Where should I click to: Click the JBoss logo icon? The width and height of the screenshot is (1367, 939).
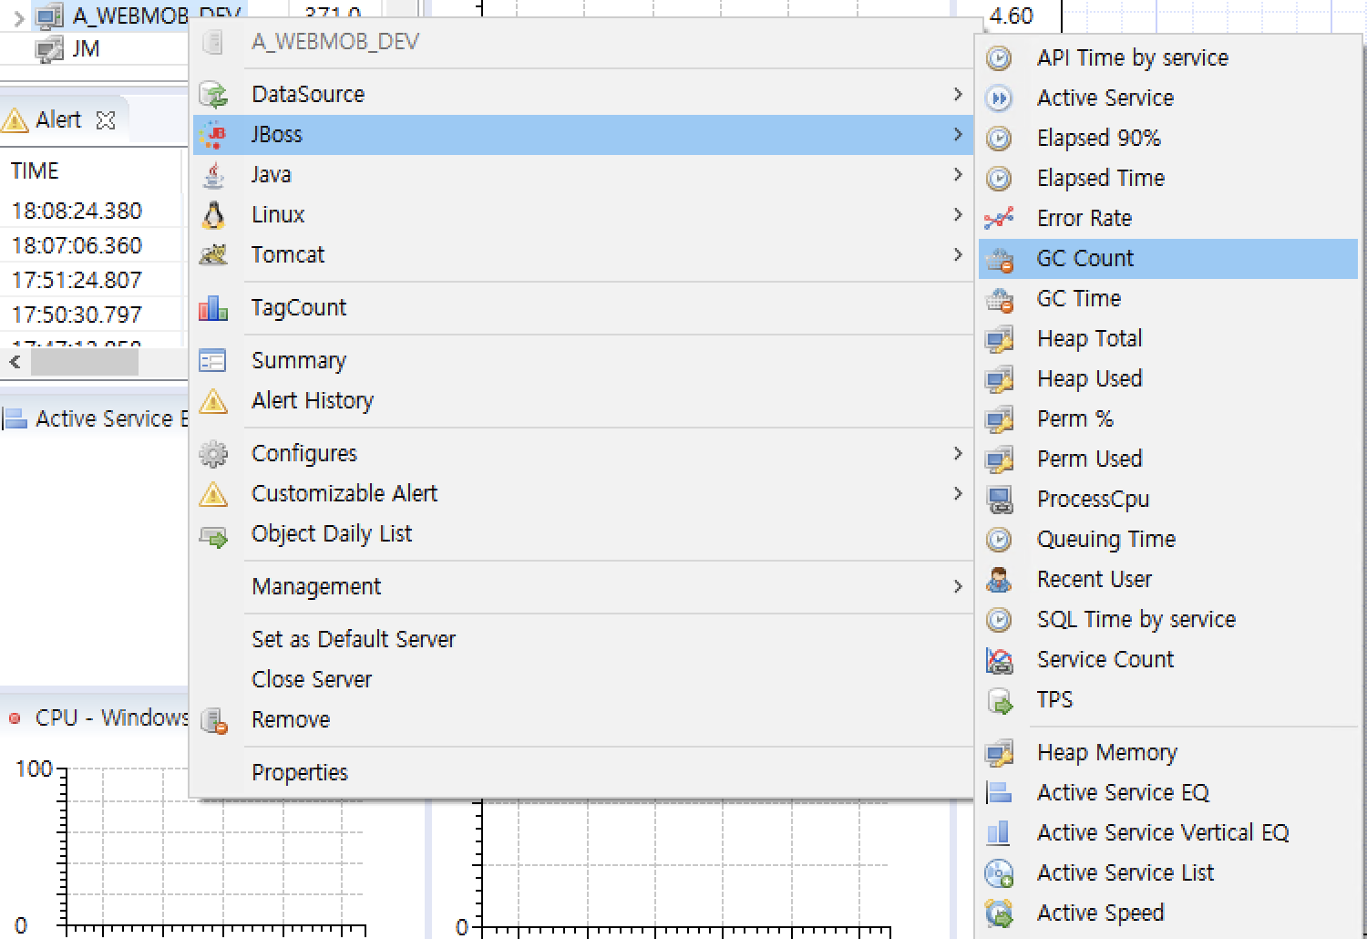213,134
